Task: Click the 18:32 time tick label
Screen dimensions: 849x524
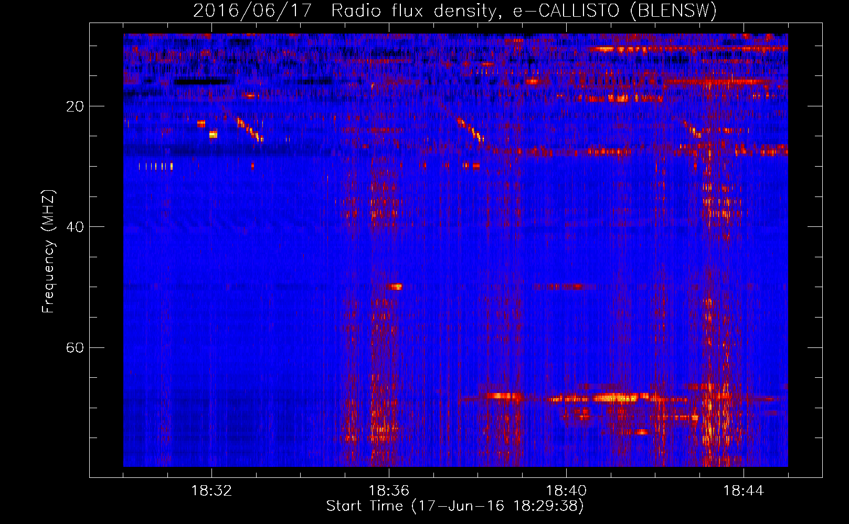Action: (211, 491)
